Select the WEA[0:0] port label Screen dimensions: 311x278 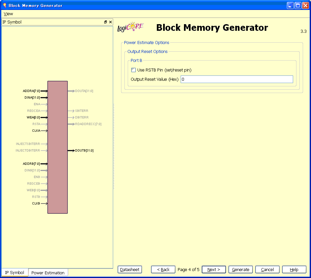33,117
